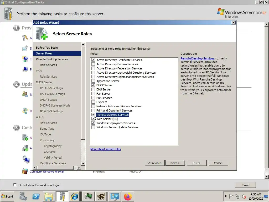Screen dimensions: 269x202
Task: Click the add roles server icon
Action: [25, 138]
